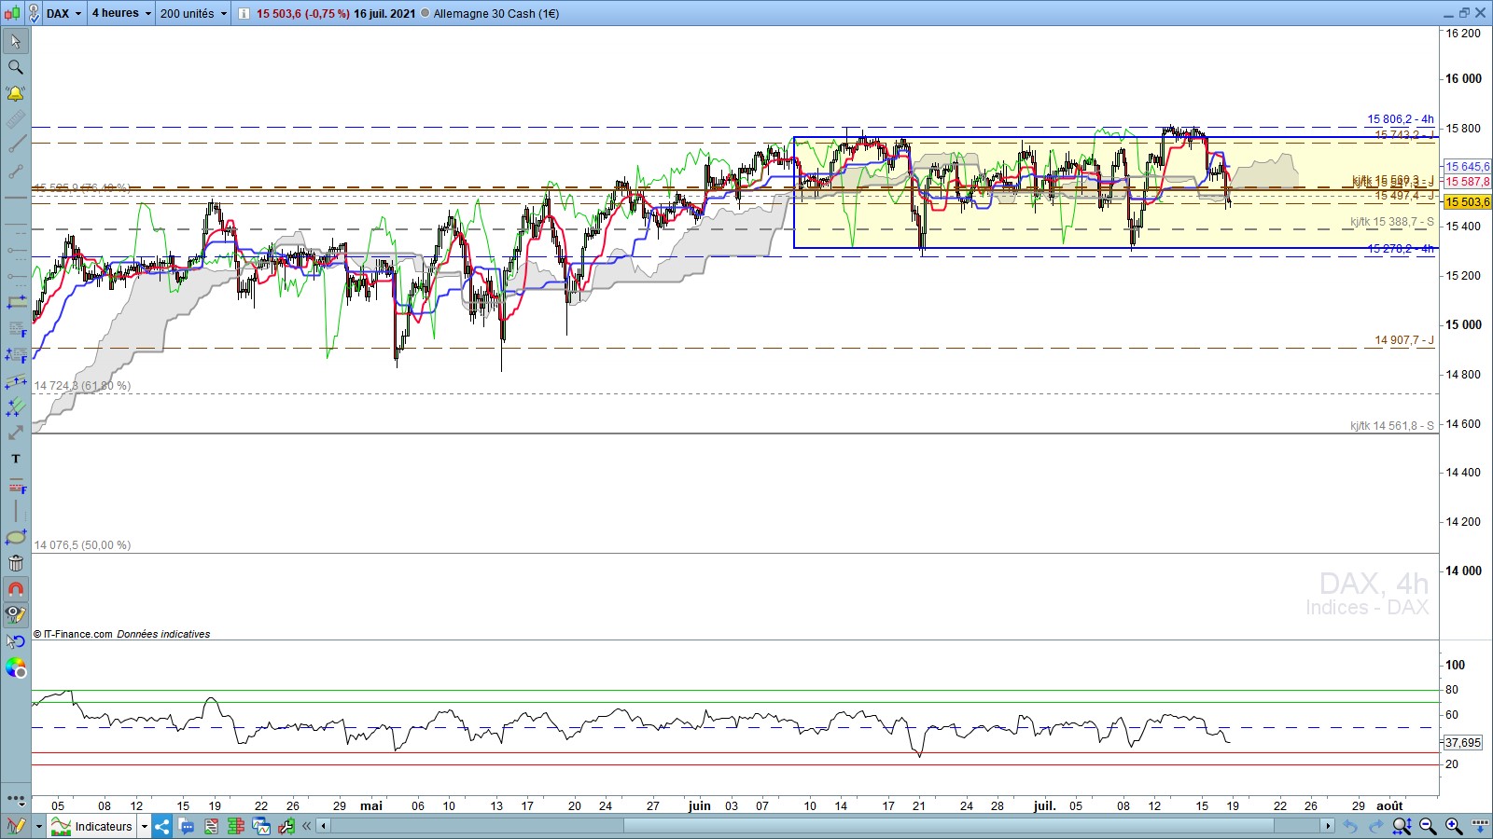Open the DAX instrument dropdown
The image size is (1493, 839).
pyautogui.click(x=63, y=13)
